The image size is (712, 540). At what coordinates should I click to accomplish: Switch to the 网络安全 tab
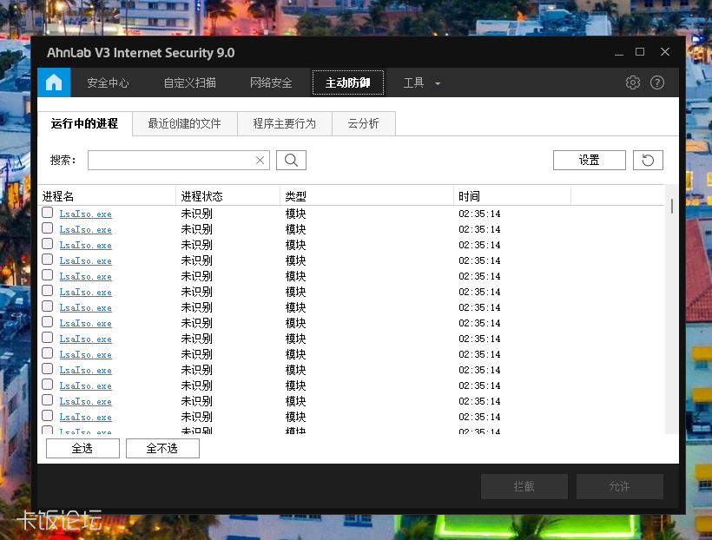pos(269,82)
